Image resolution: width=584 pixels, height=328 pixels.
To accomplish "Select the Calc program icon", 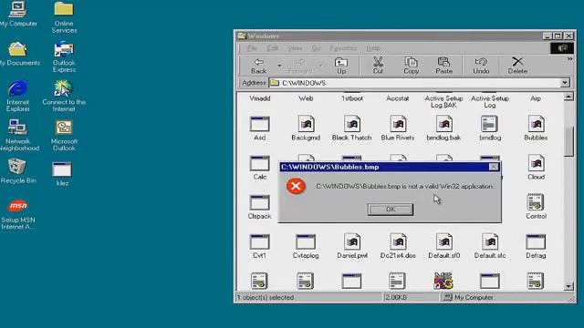I will (x=259, y=168).
